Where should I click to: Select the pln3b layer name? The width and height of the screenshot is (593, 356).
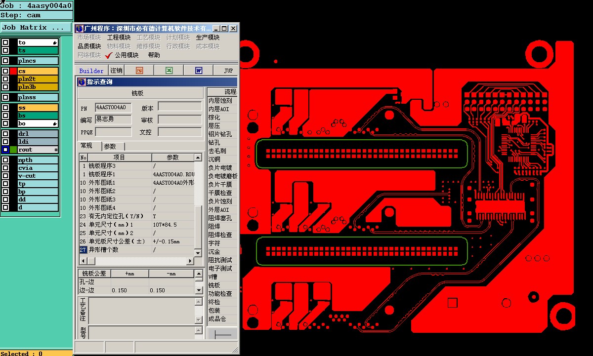pos(38,87)
